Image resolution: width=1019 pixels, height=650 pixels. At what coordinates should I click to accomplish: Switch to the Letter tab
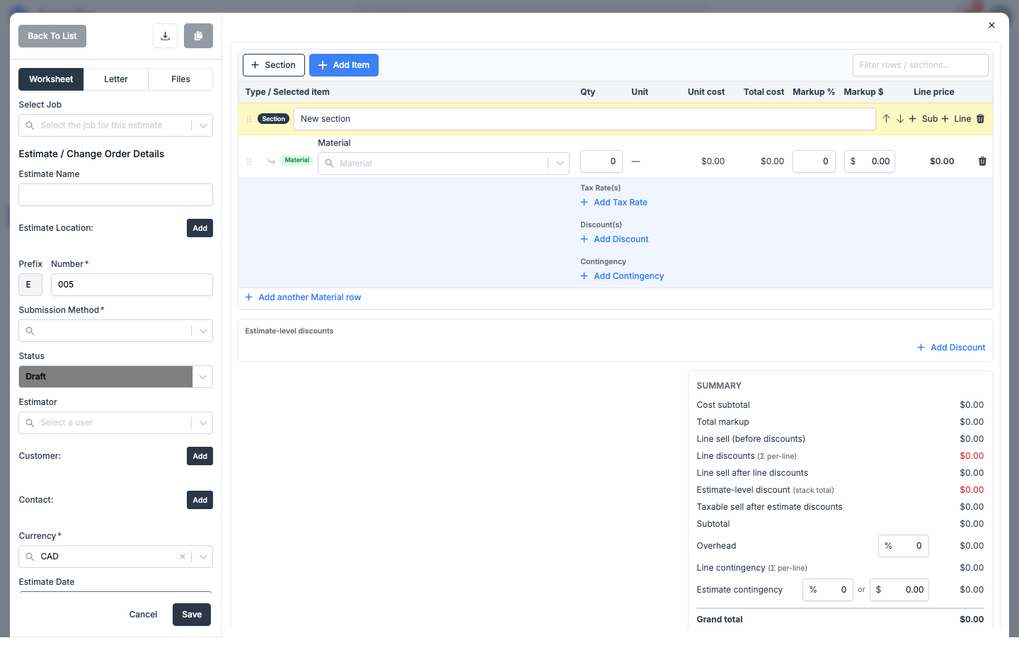tap(116, 79)
